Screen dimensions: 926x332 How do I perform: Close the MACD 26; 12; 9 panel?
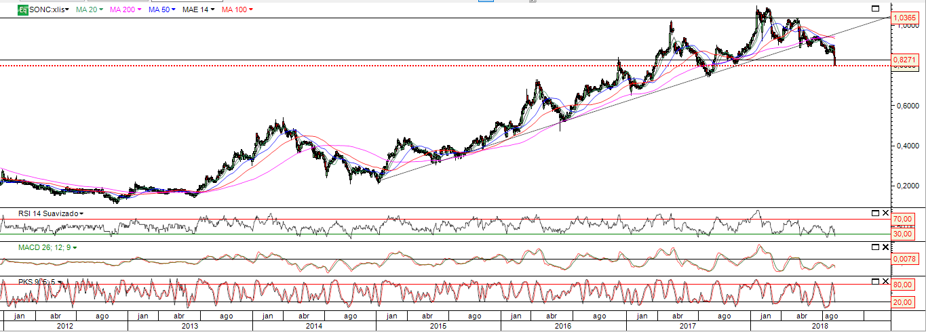[884, 247]
